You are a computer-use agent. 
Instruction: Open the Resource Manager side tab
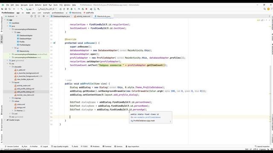click(2, 24)
